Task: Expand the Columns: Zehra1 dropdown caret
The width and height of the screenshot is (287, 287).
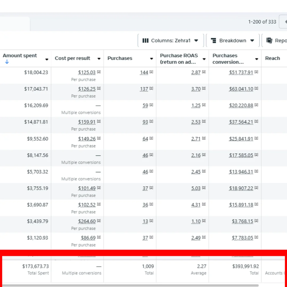Action: click(x=196, y=41)
